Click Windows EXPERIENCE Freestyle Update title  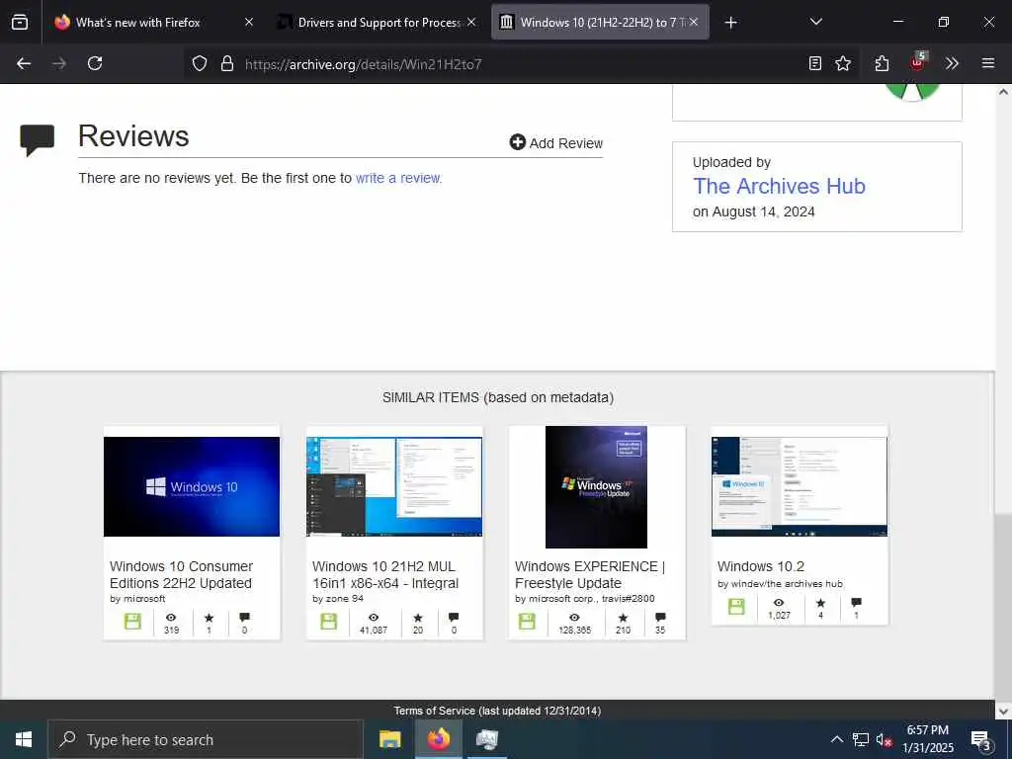pyautogui.click(x=590, y=574)
